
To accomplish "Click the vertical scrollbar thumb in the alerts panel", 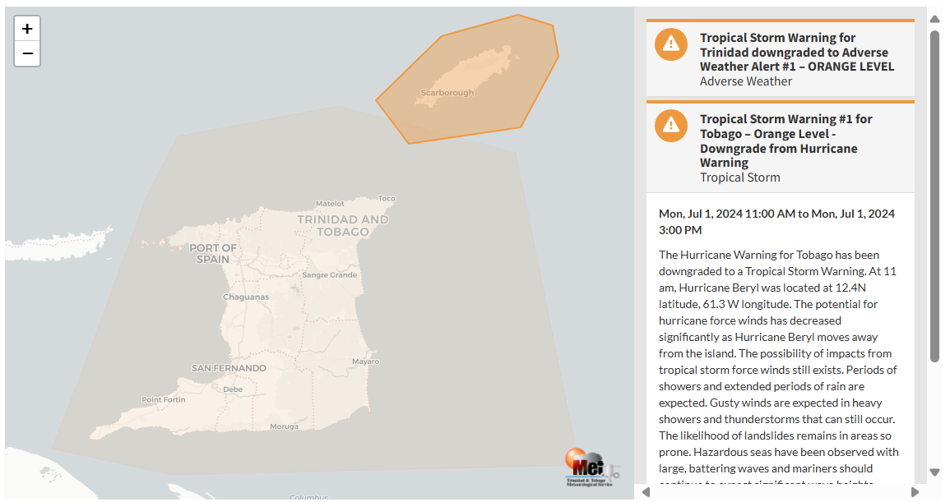I will point(935,196).
